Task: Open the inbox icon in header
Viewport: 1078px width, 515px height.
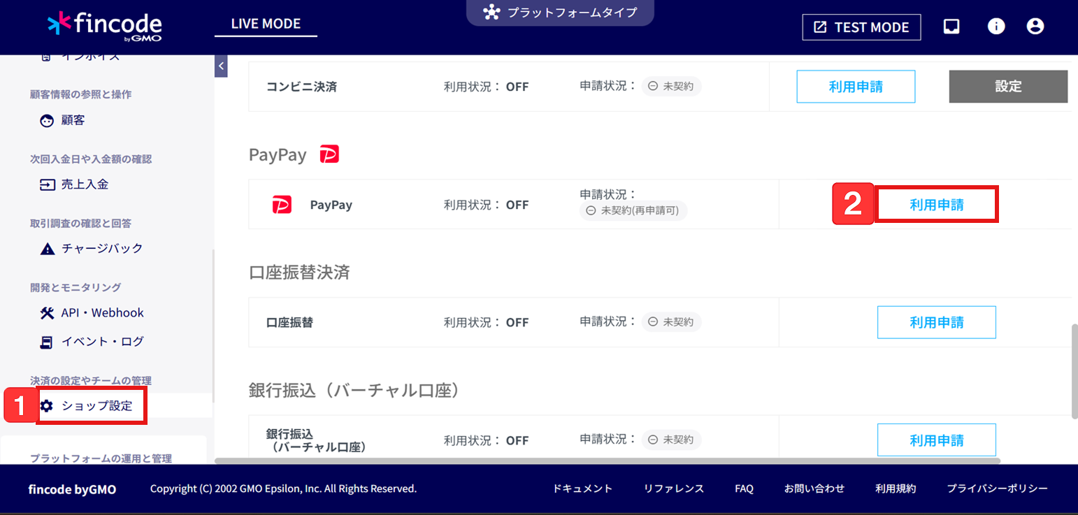Action: click(951, 27)
